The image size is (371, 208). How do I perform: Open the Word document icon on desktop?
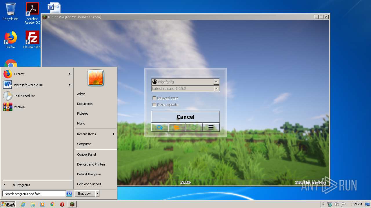(x=54, y=8)
